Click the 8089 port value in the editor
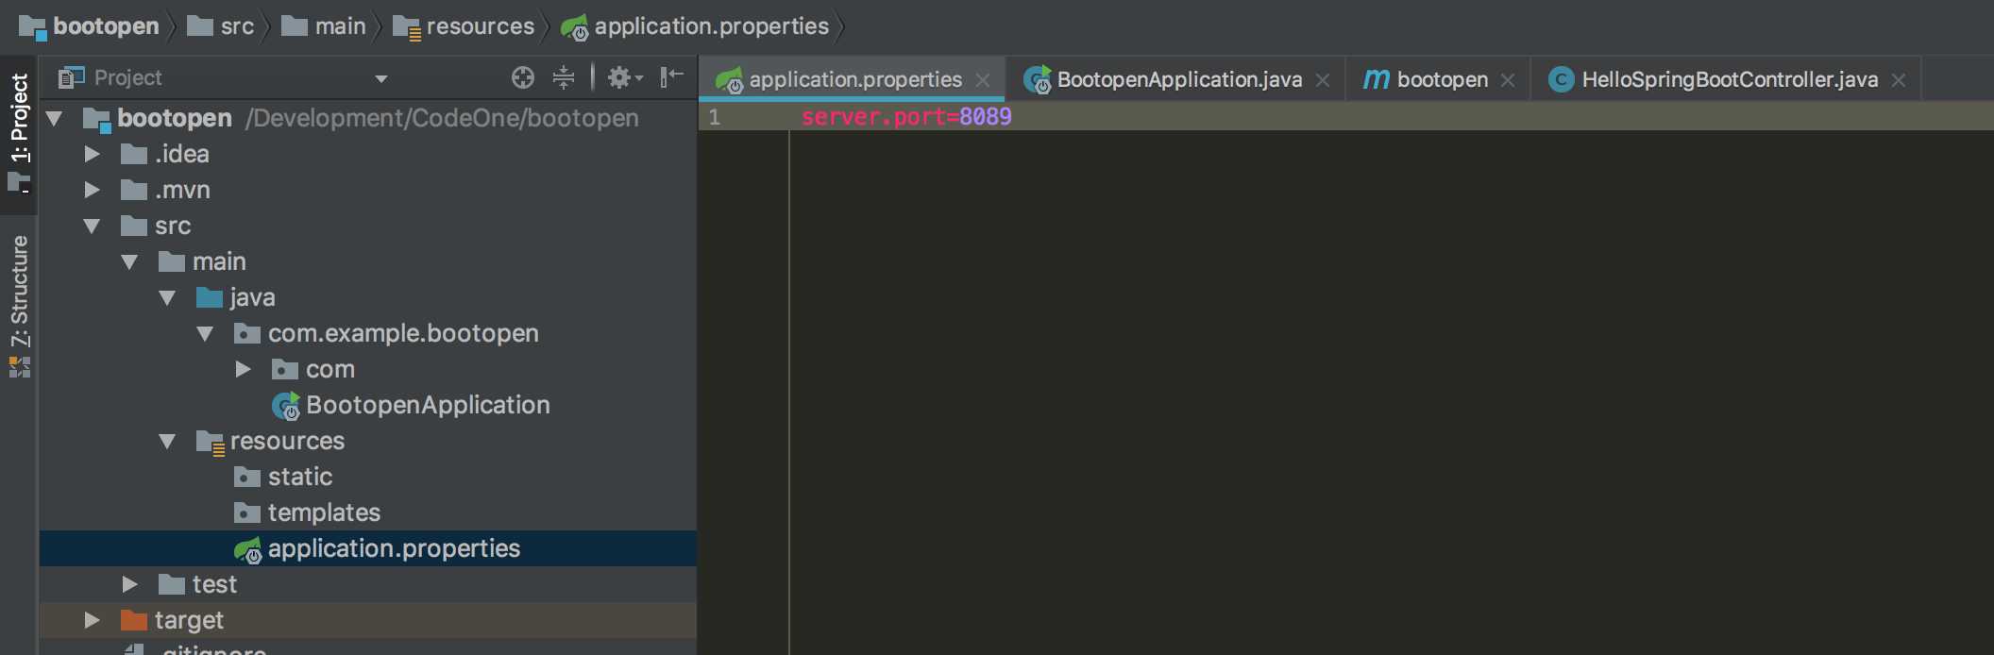The height and width of the screenshot is (655, 1994). coord(986,116)
